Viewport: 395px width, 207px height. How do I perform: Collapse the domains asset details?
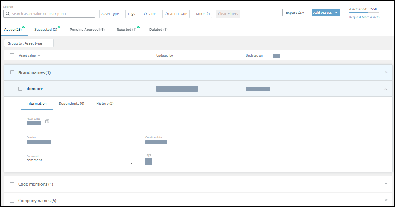coord(386,89)
